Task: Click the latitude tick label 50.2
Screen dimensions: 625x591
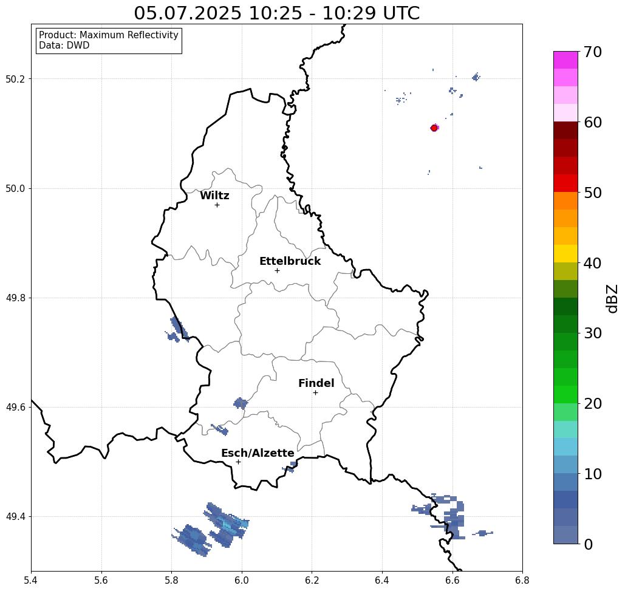Action: tap(15, 79)
